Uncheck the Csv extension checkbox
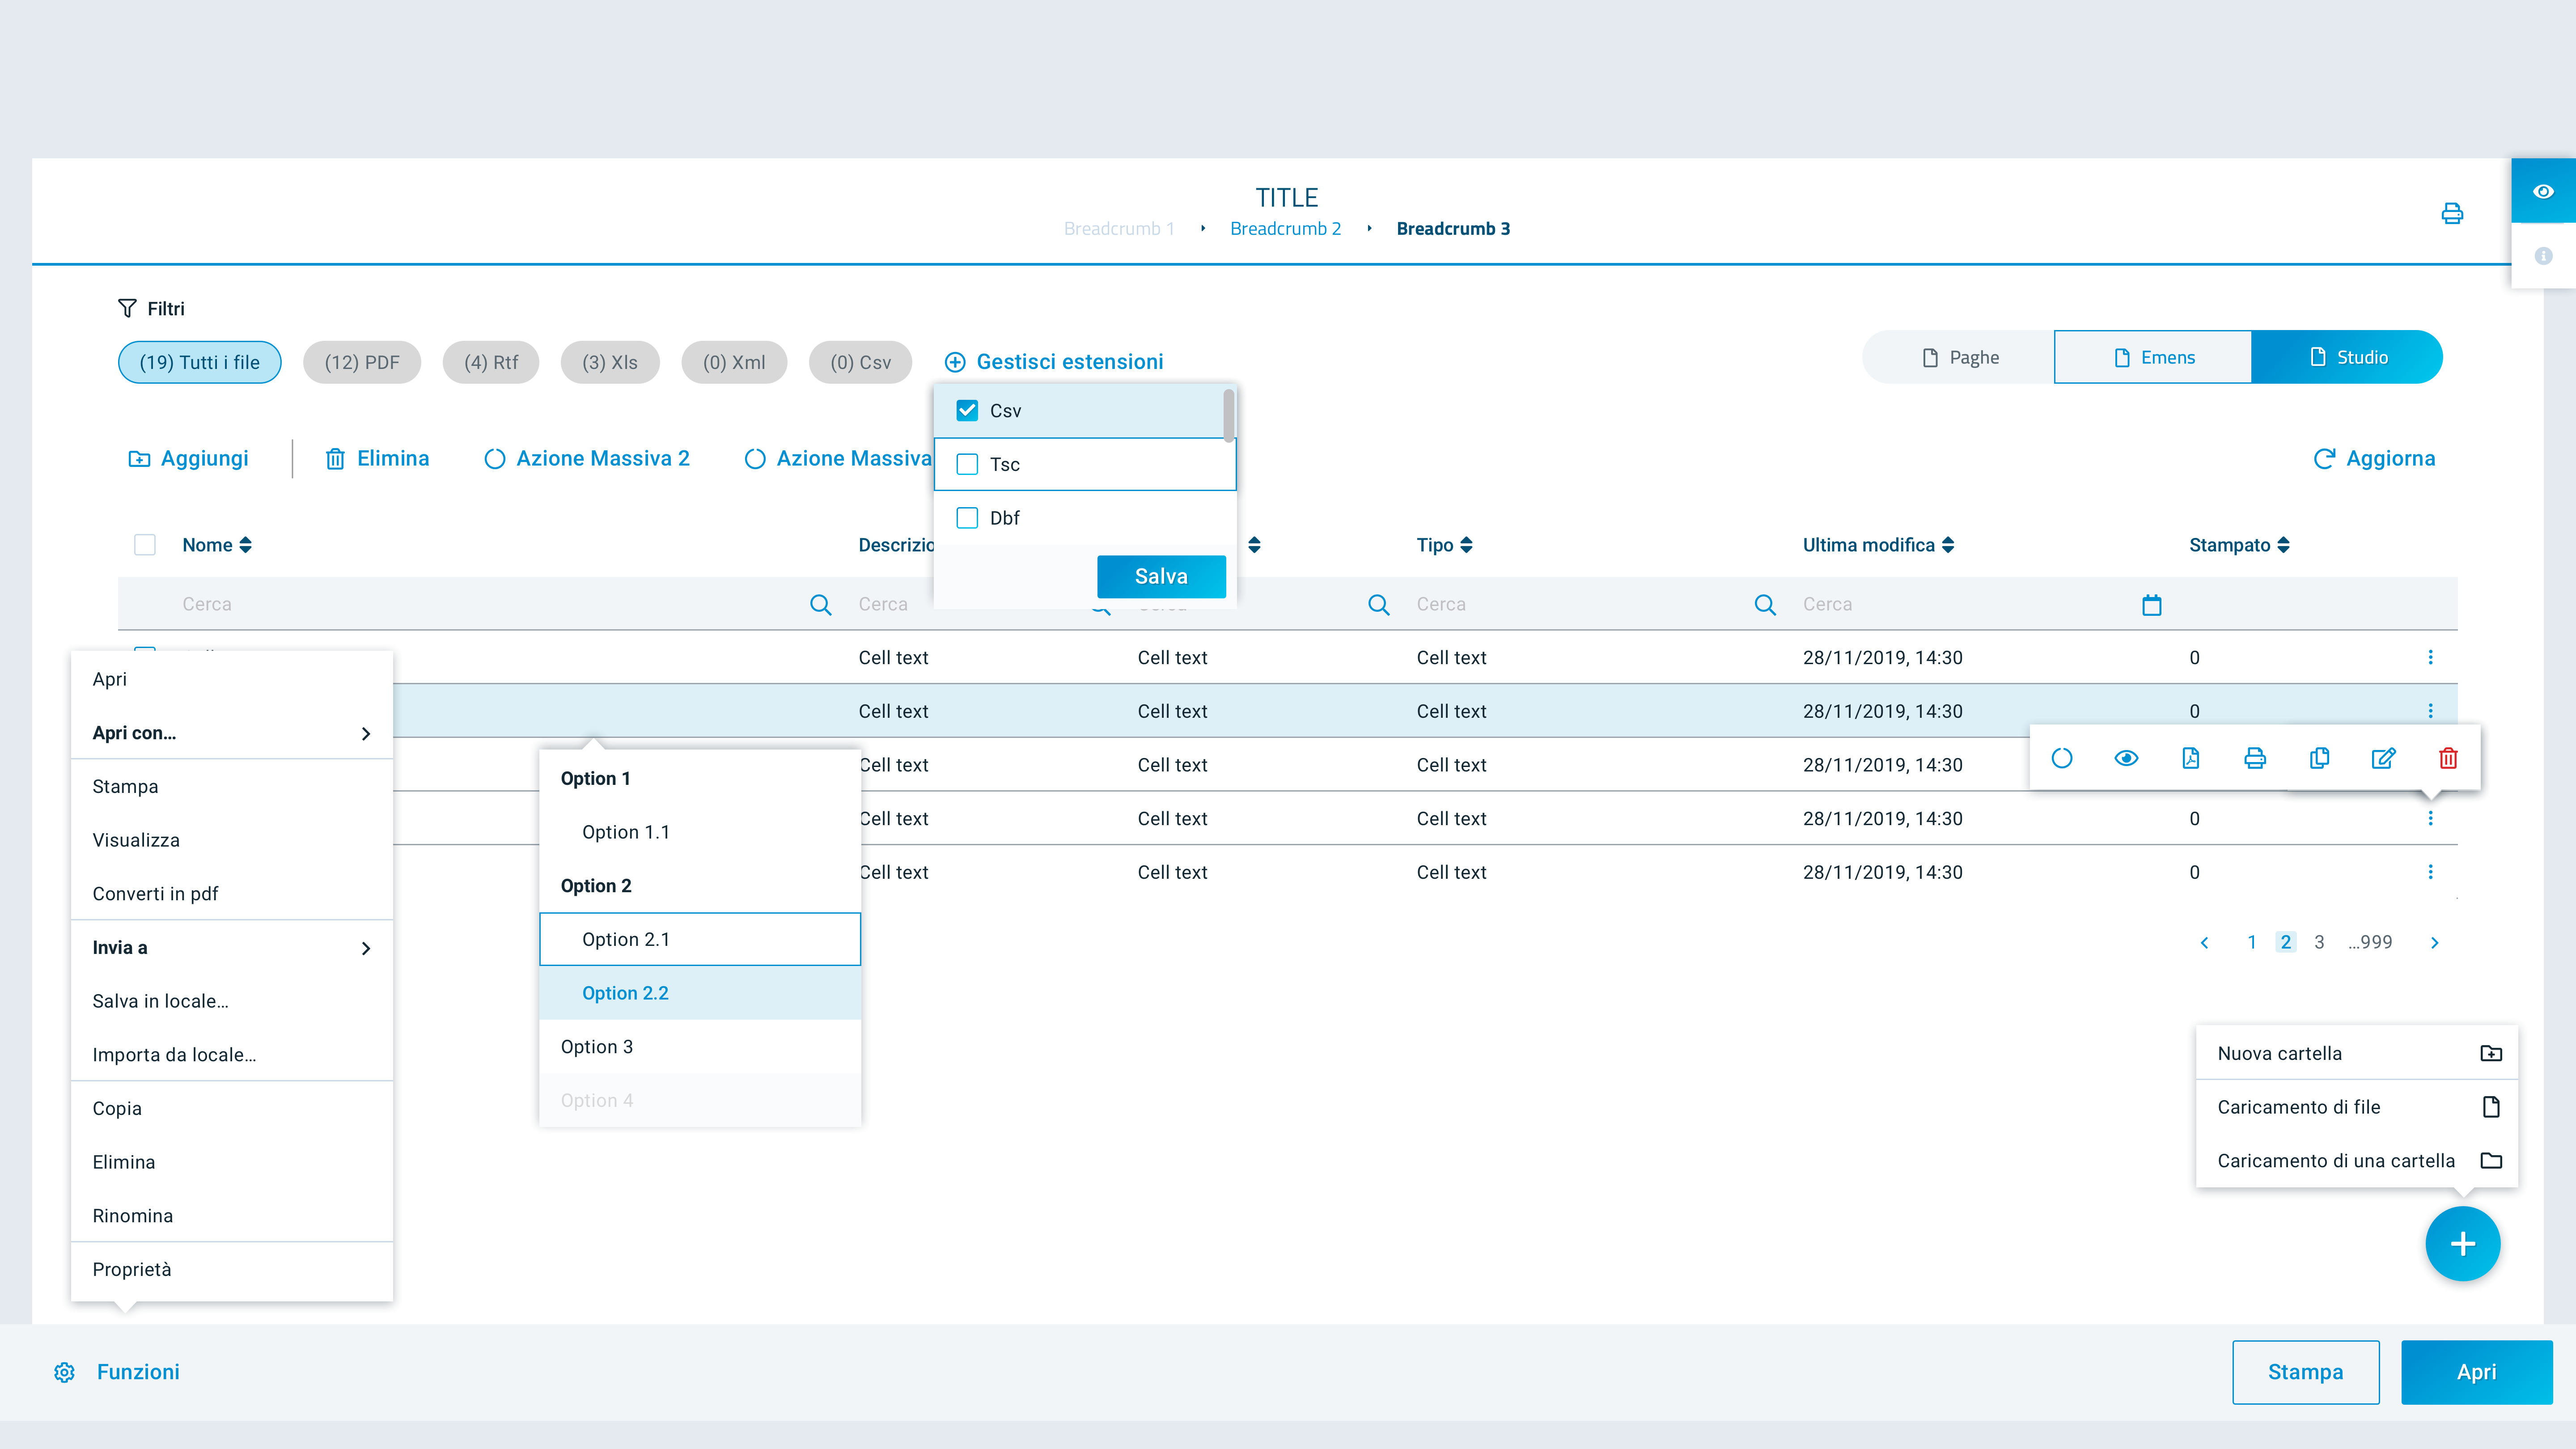Viewport: 2576px width, 1449px height. pos(967,410)
